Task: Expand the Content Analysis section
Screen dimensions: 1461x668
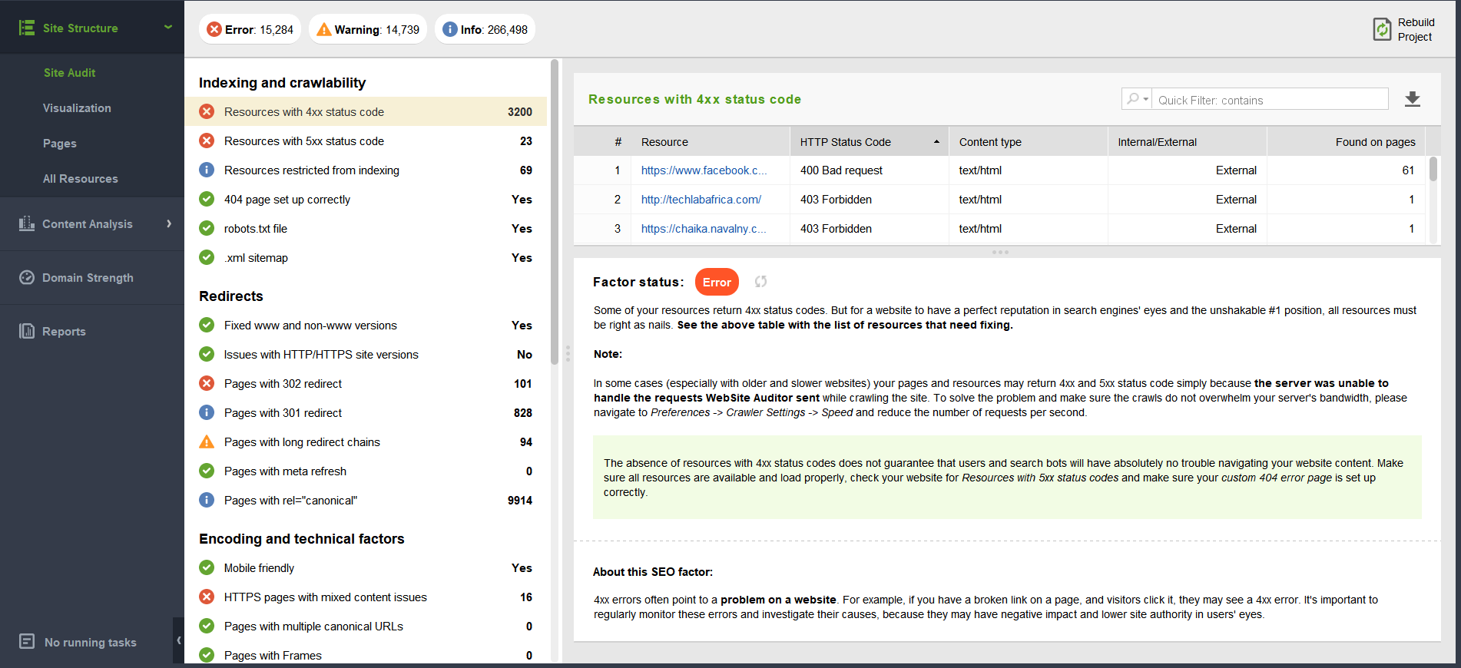Action: 169,223
